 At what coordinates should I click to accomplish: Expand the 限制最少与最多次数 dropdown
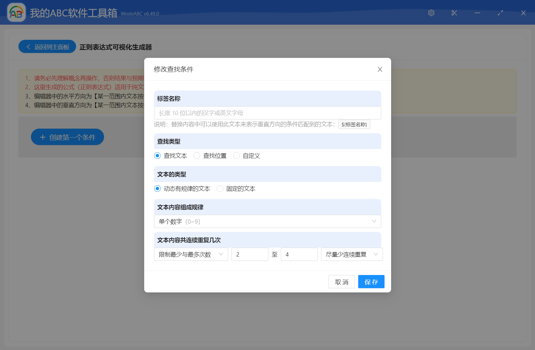[191, 254]
